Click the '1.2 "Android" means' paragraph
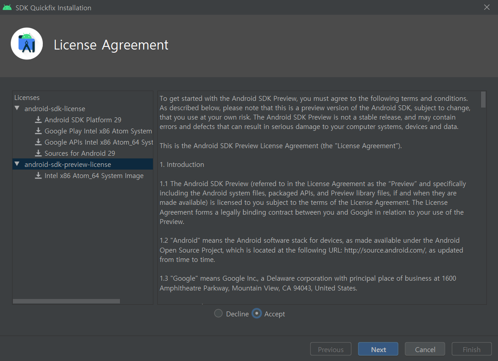 pyautogui.click(x=311, y=250)
